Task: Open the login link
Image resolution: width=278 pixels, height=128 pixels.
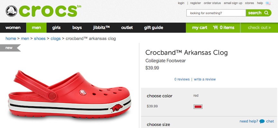Action: click(181, 3)
